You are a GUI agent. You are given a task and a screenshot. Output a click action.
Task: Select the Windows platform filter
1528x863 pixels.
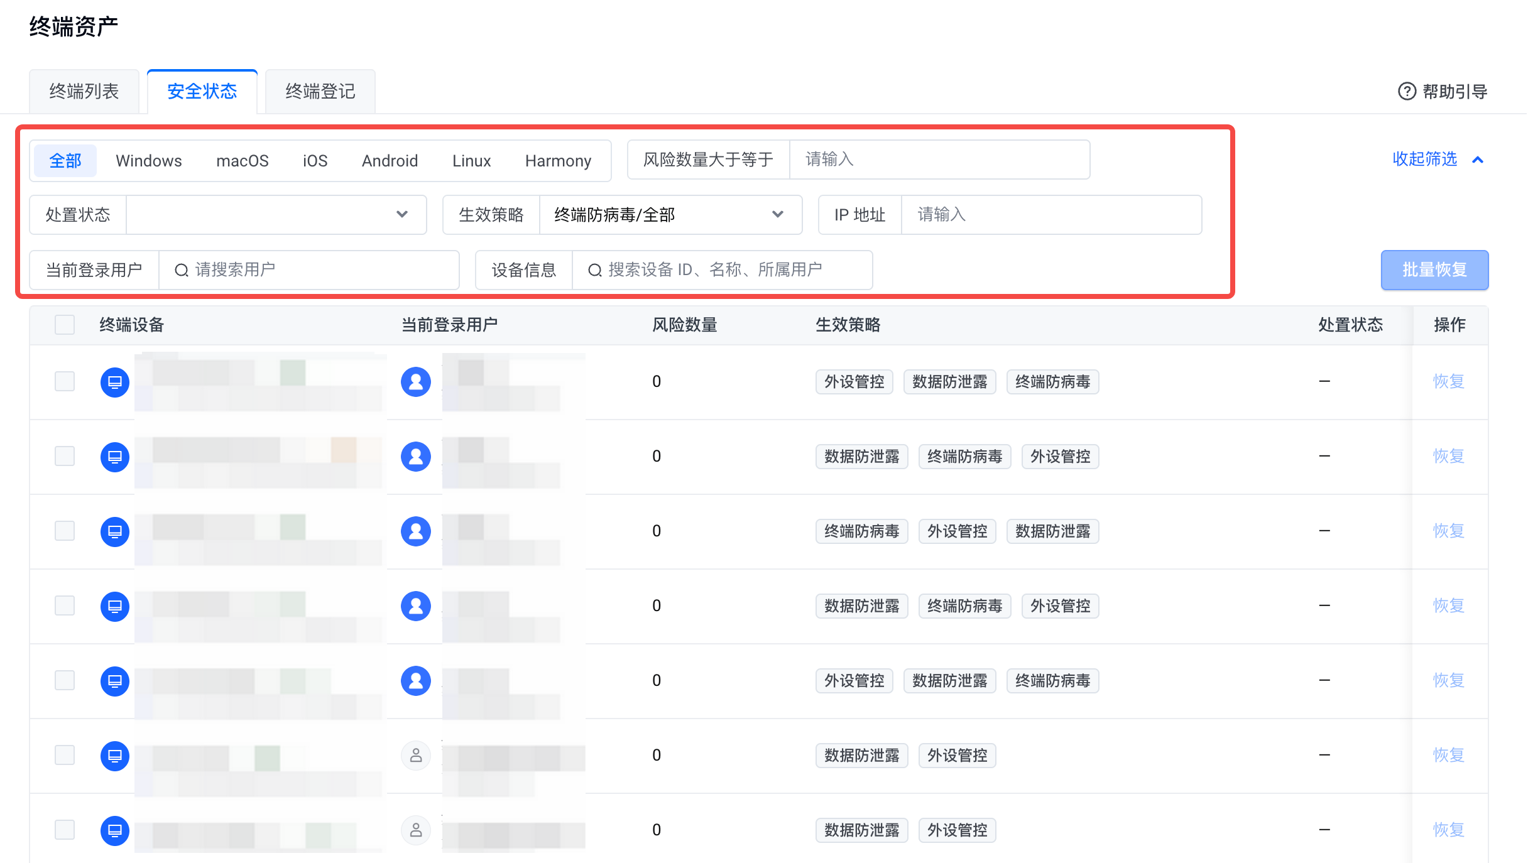[149, 161]
